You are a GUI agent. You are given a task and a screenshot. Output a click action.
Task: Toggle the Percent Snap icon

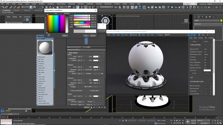coord(90,7)
